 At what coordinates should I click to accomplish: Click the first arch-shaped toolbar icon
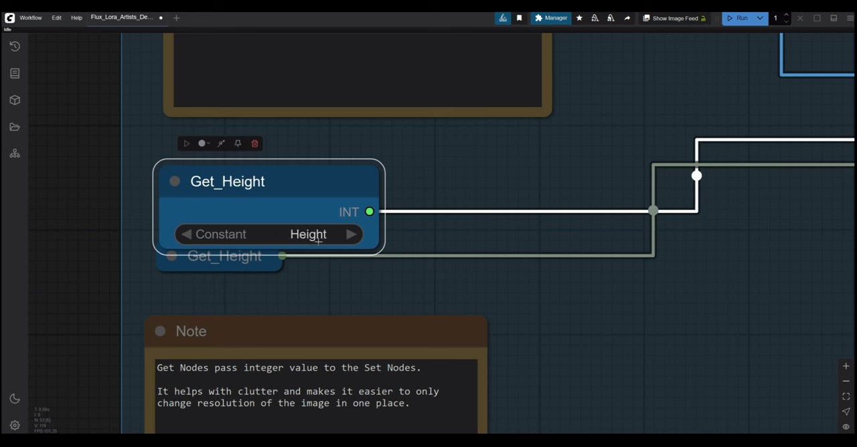[x=595, y=18]
